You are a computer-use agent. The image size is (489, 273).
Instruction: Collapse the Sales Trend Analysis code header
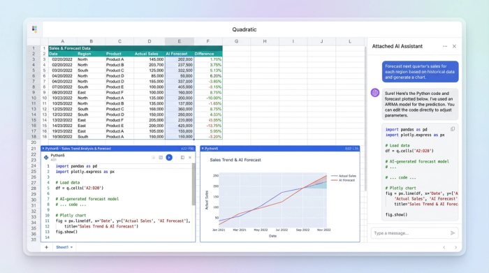43,149
